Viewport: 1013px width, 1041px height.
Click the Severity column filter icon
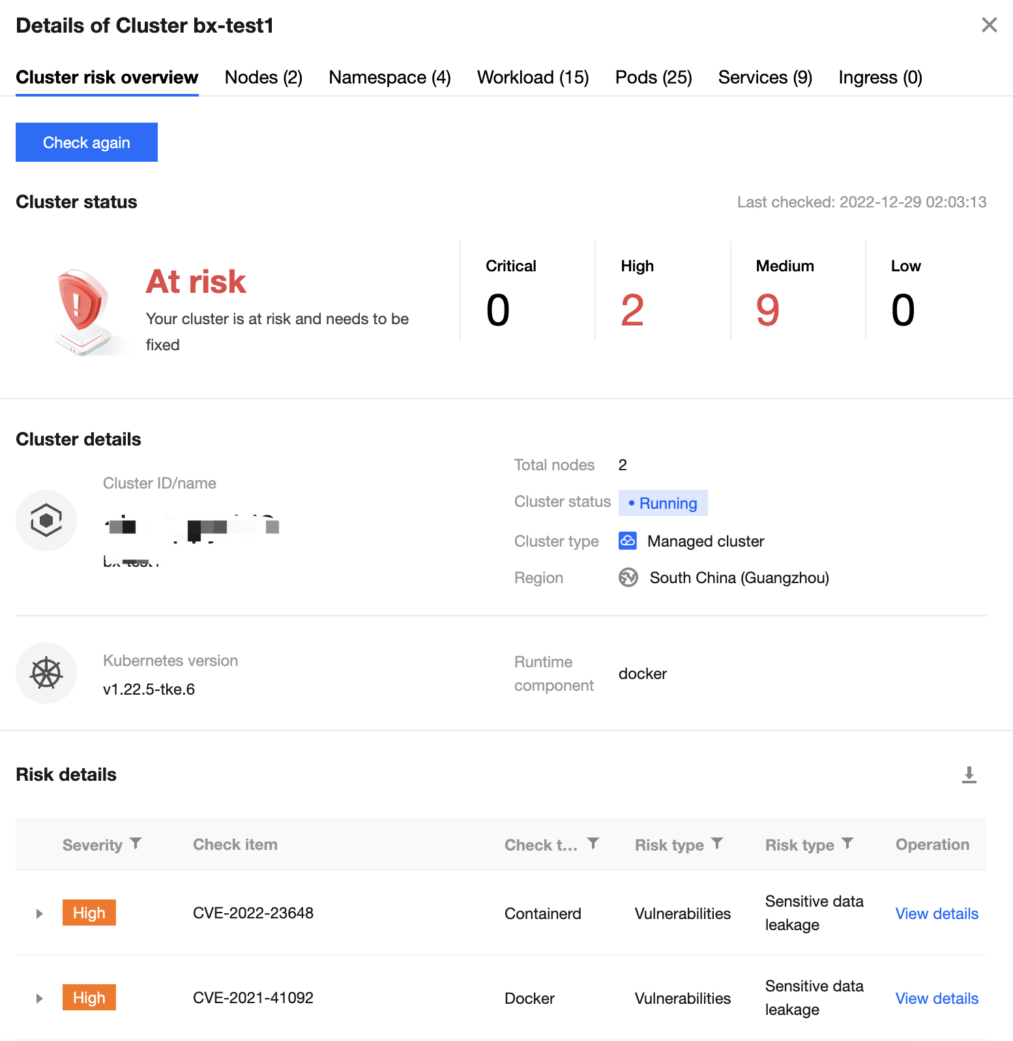click(136, 843)
